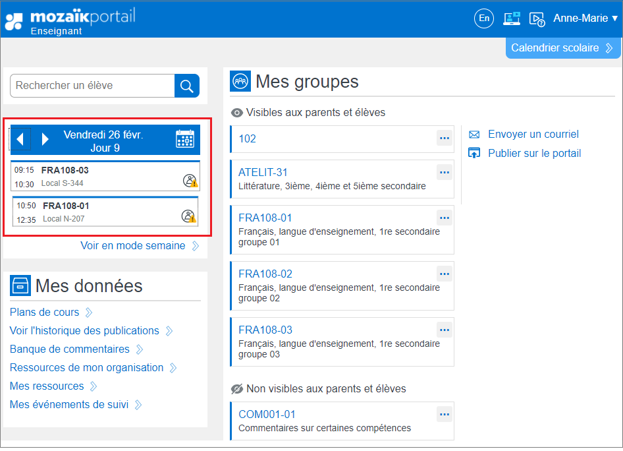This screenshot has width=623, height=451.
Task: Open the Plans de cours link
Action: [45, 312]
